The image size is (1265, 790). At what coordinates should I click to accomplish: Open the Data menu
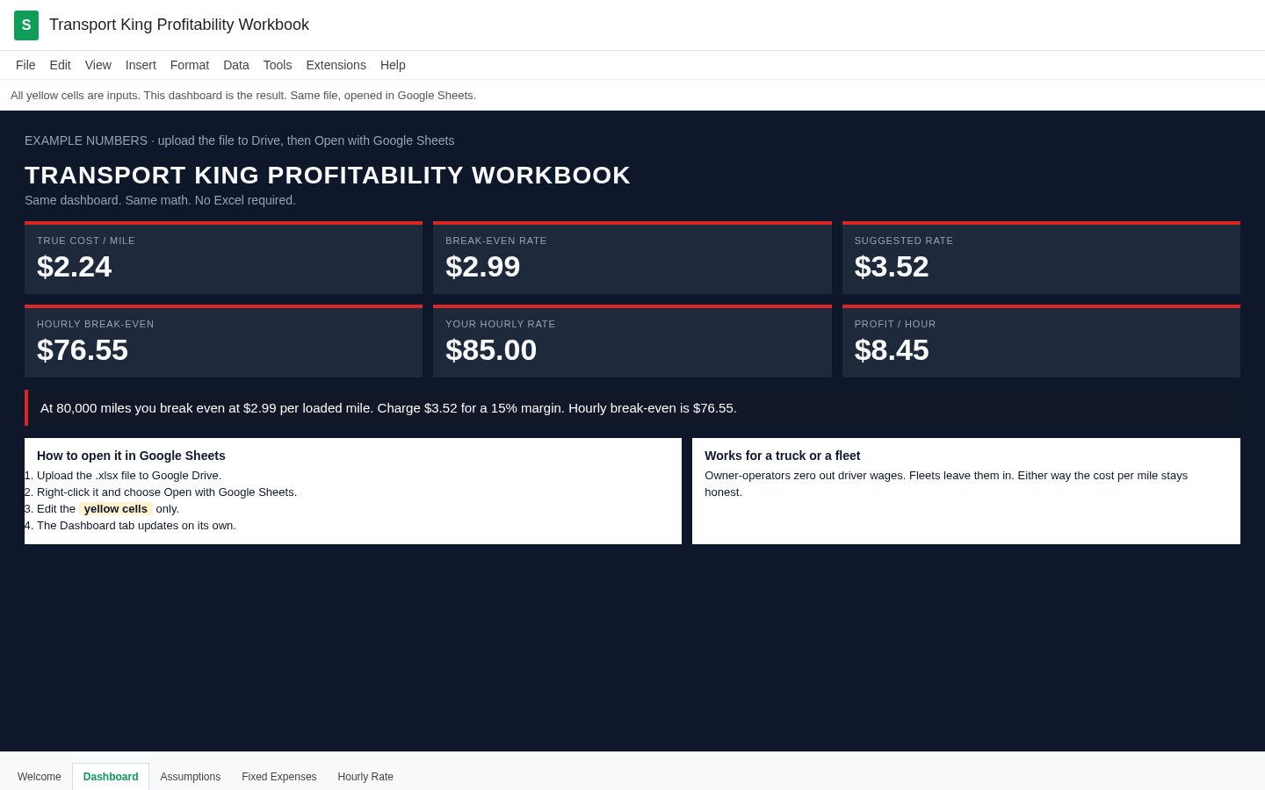click(x=236, y=65)
